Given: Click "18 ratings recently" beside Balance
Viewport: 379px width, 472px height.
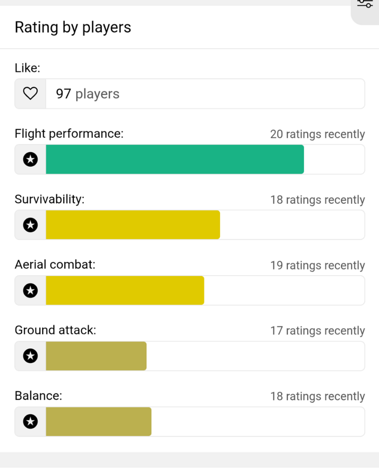Looking at the screenshot, I should 318,396.
